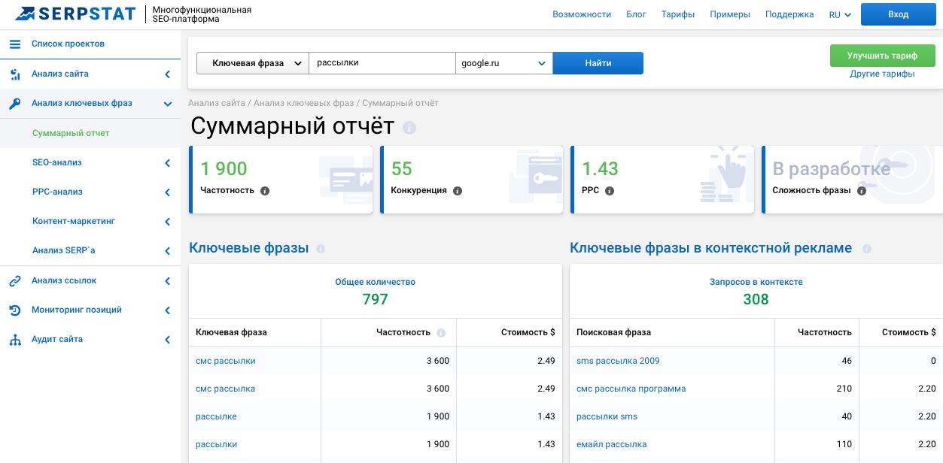The width and height of the screenshot is (943, 463).
Task: Open Блог in top navigation
Action: point(636,14)
